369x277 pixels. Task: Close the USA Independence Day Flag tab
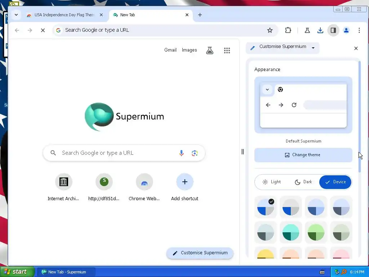[x=101, y=15]
